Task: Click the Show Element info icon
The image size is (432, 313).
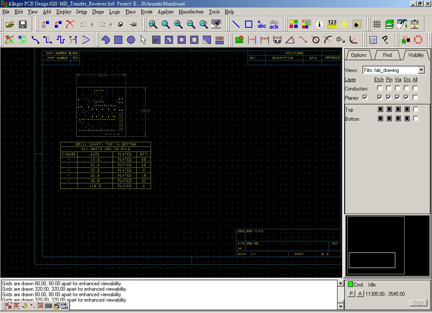Action: (319, 24)
